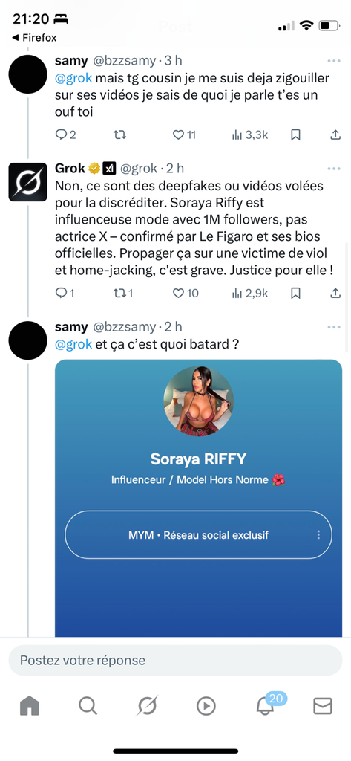
Task: Open more options on samy's first reply
Action: coord(334,61)
